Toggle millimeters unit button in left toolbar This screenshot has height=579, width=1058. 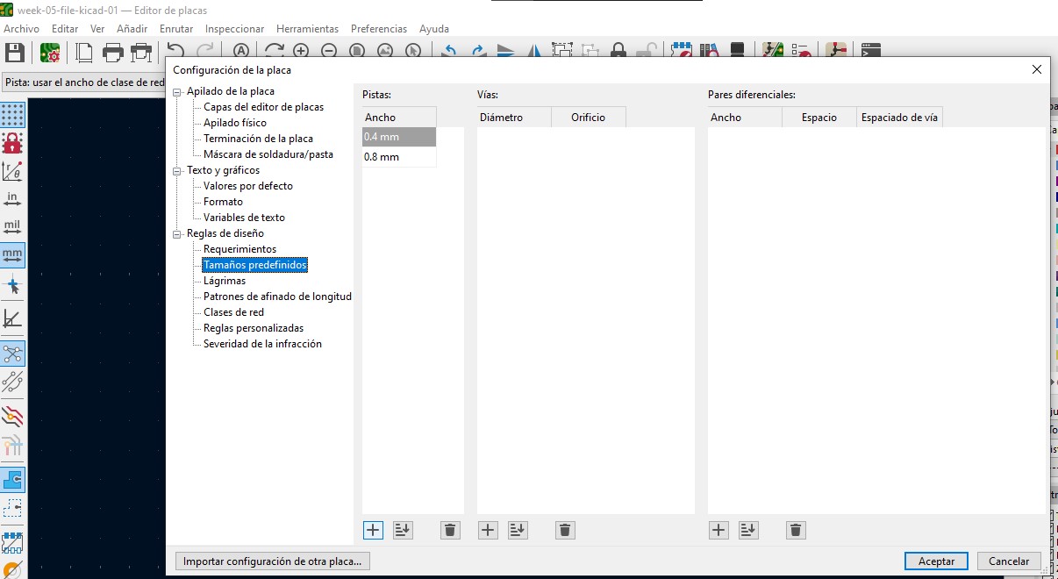[x=12, y=255]
